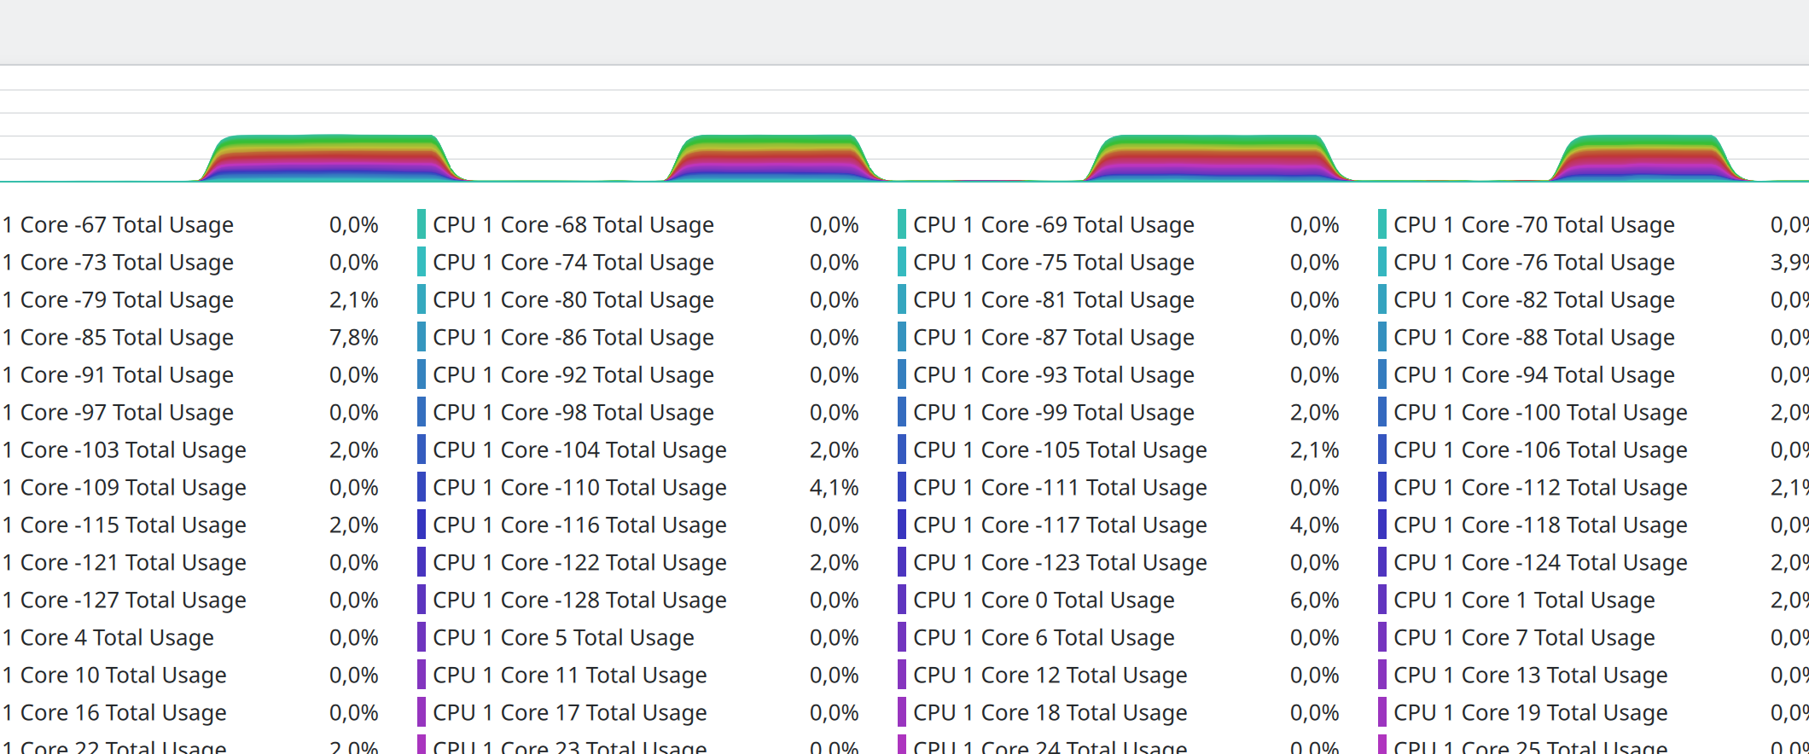Click the color swatch for Core -68
This screenshot has height=754, width=1809.
coord(422,224)
